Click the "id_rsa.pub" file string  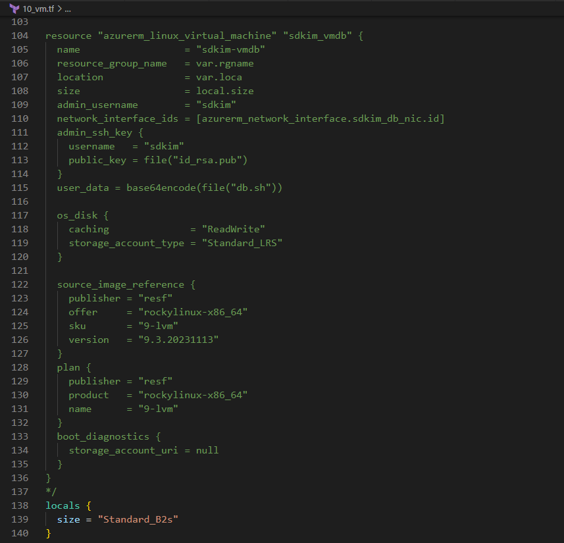[207, 160]
